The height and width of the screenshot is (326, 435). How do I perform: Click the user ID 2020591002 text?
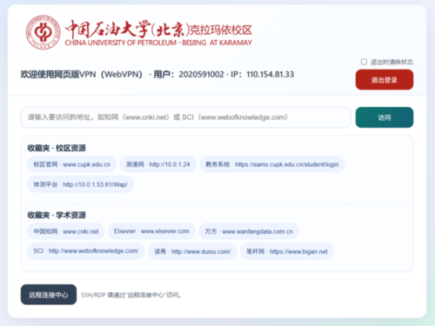pos(201,75)
